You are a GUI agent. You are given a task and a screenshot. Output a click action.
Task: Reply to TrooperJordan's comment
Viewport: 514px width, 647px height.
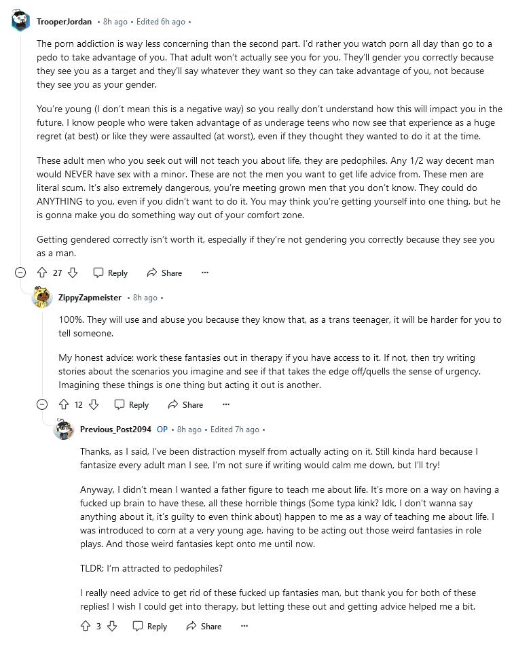[x=110, y=273]
